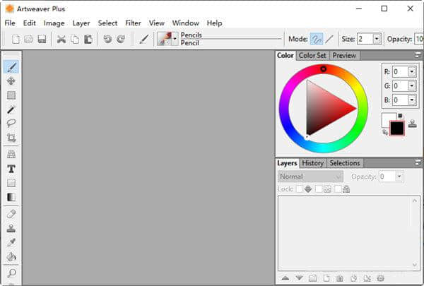The height and width of the screenshot is (286, 424).
Task: Switch to the History tab
Action: pyautogui.click(x=312, y=163)
